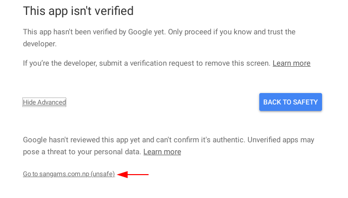This screenshot has height=198, width=348.
Task: Click paragraph "This app hasn't been verified by Google"
Action: [x=159, y=38]
